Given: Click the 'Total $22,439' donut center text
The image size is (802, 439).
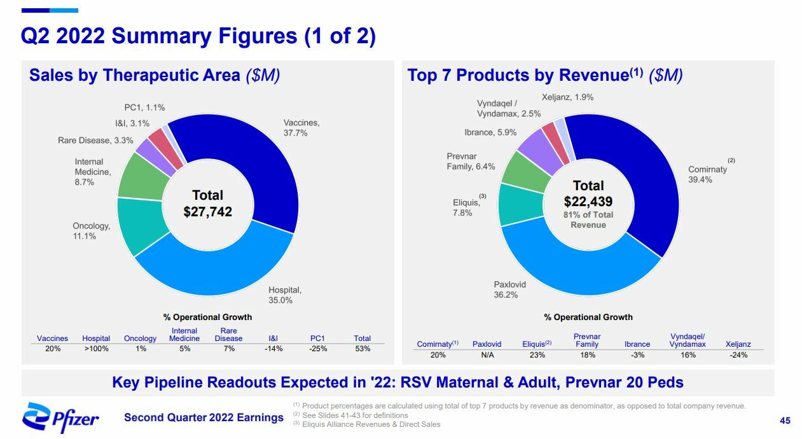Looking at the screenshot, I should pos(588,193).
